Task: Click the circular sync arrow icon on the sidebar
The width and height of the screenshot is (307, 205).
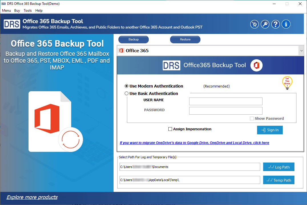Action: click(70, 140)
